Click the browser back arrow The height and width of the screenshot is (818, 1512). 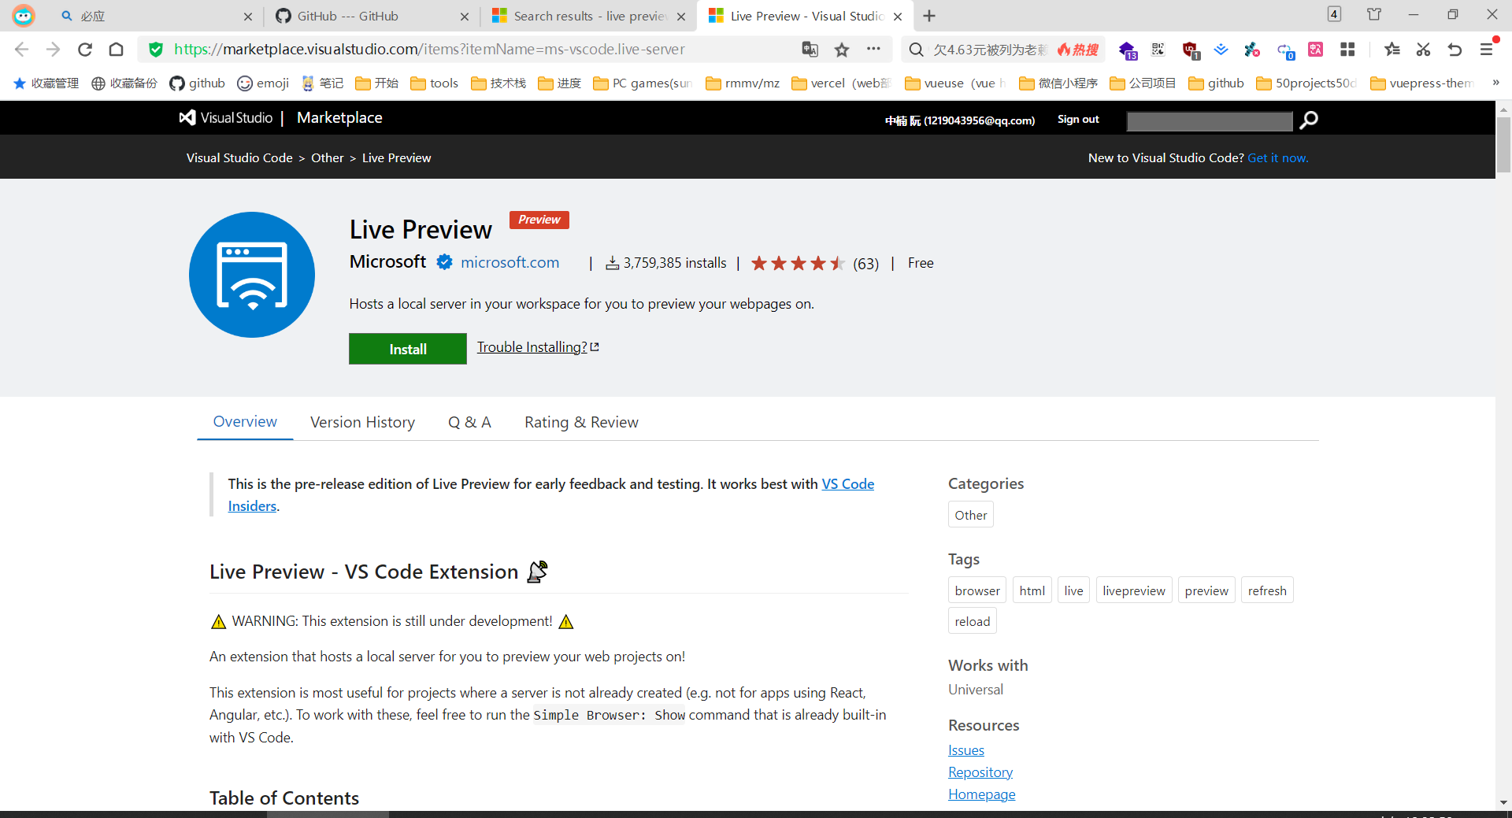click(x=21, y=50)
